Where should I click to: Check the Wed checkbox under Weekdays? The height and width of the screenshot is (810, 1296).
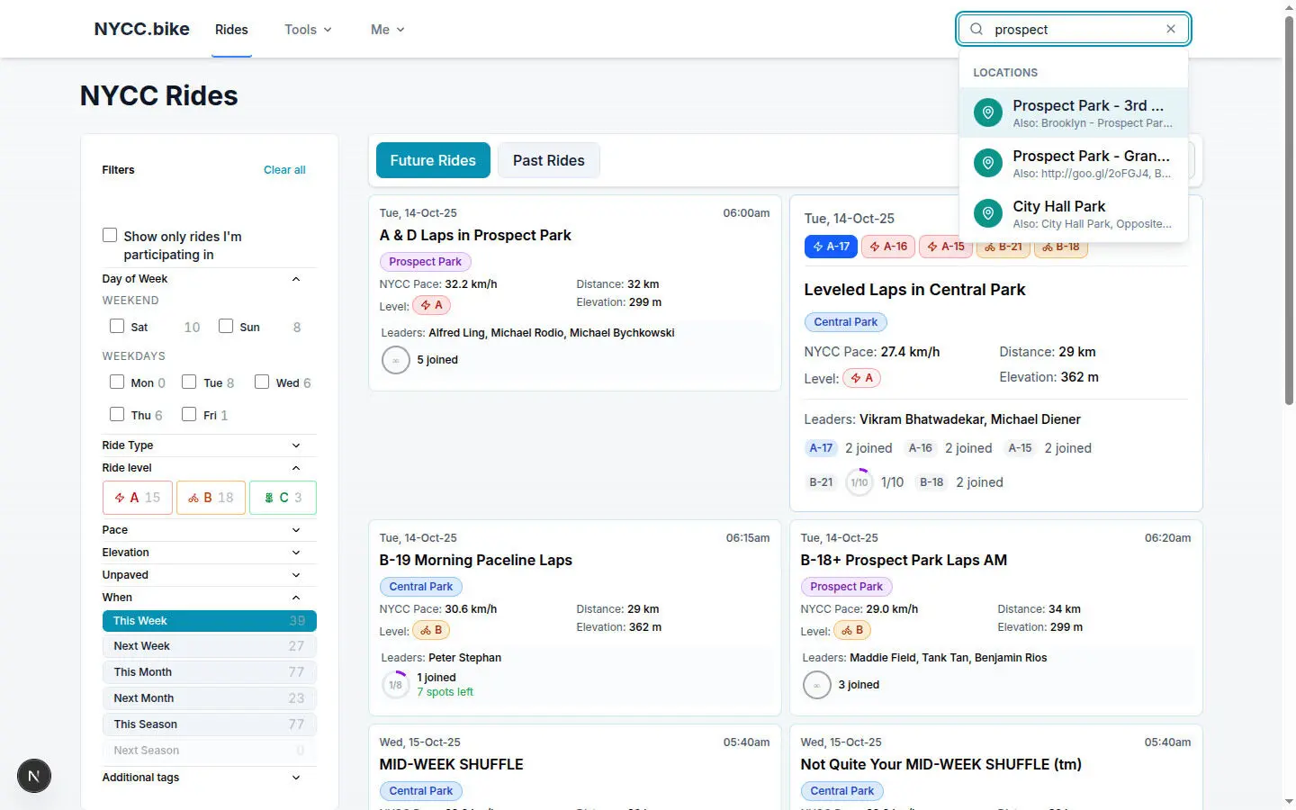click(262, 382)
